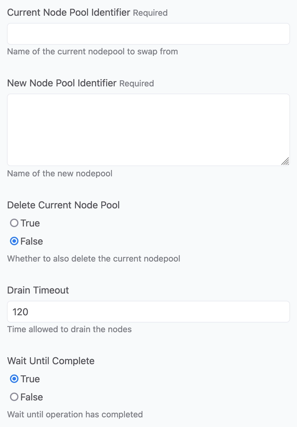The width and height of the screenshot is (297, 427).
Task: Click Required tag beside New Node Pool Identifier
Action: click(137, 84)
